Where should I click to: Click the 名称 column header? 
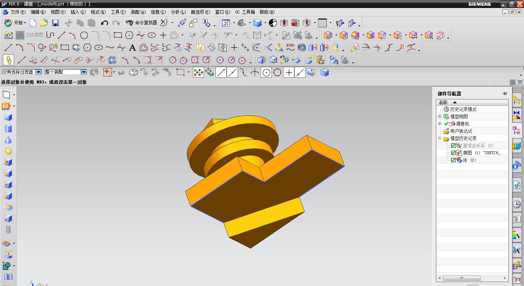(472, 102)
